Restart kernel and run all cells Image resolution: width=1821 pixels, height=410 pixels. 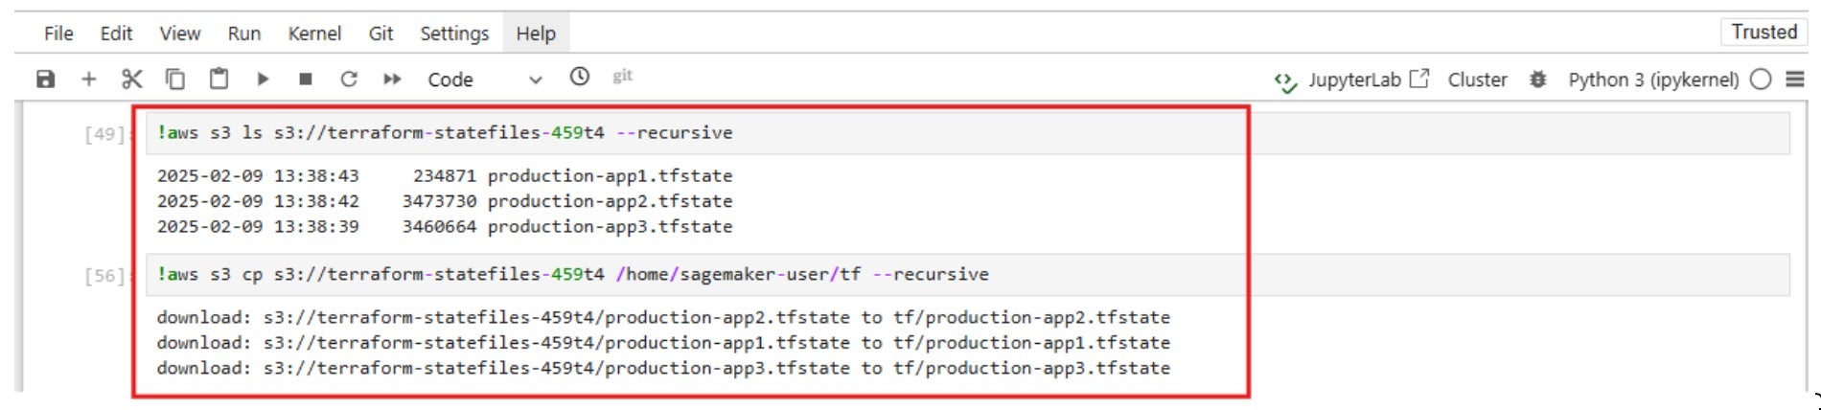click(x=392, y=80)
